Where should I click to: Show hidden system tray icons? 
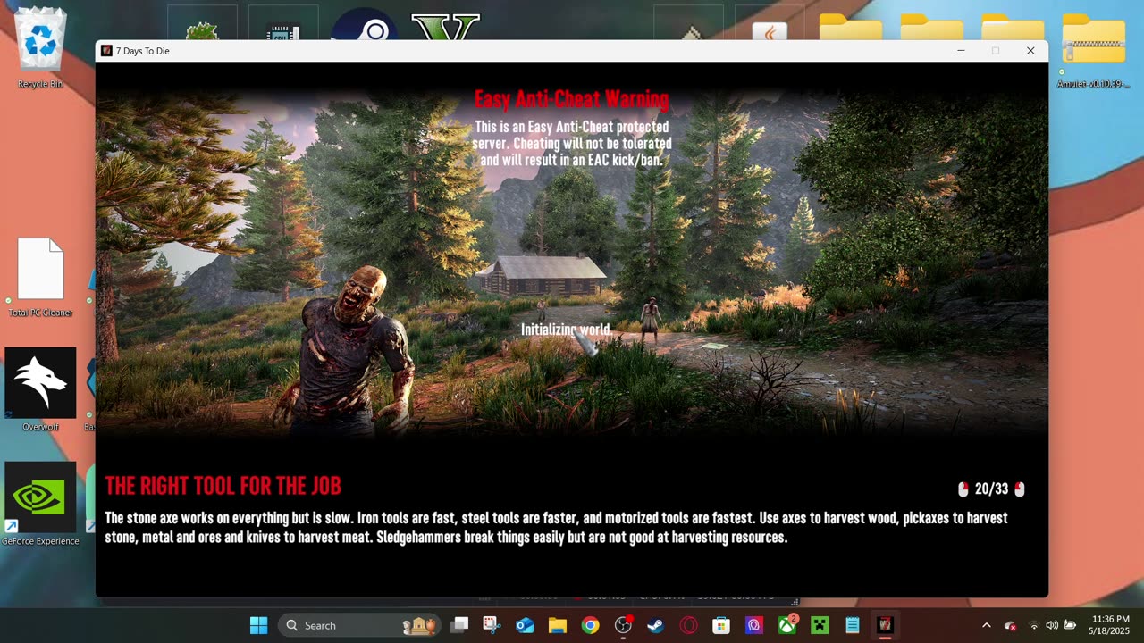click(x=986, y=625)
